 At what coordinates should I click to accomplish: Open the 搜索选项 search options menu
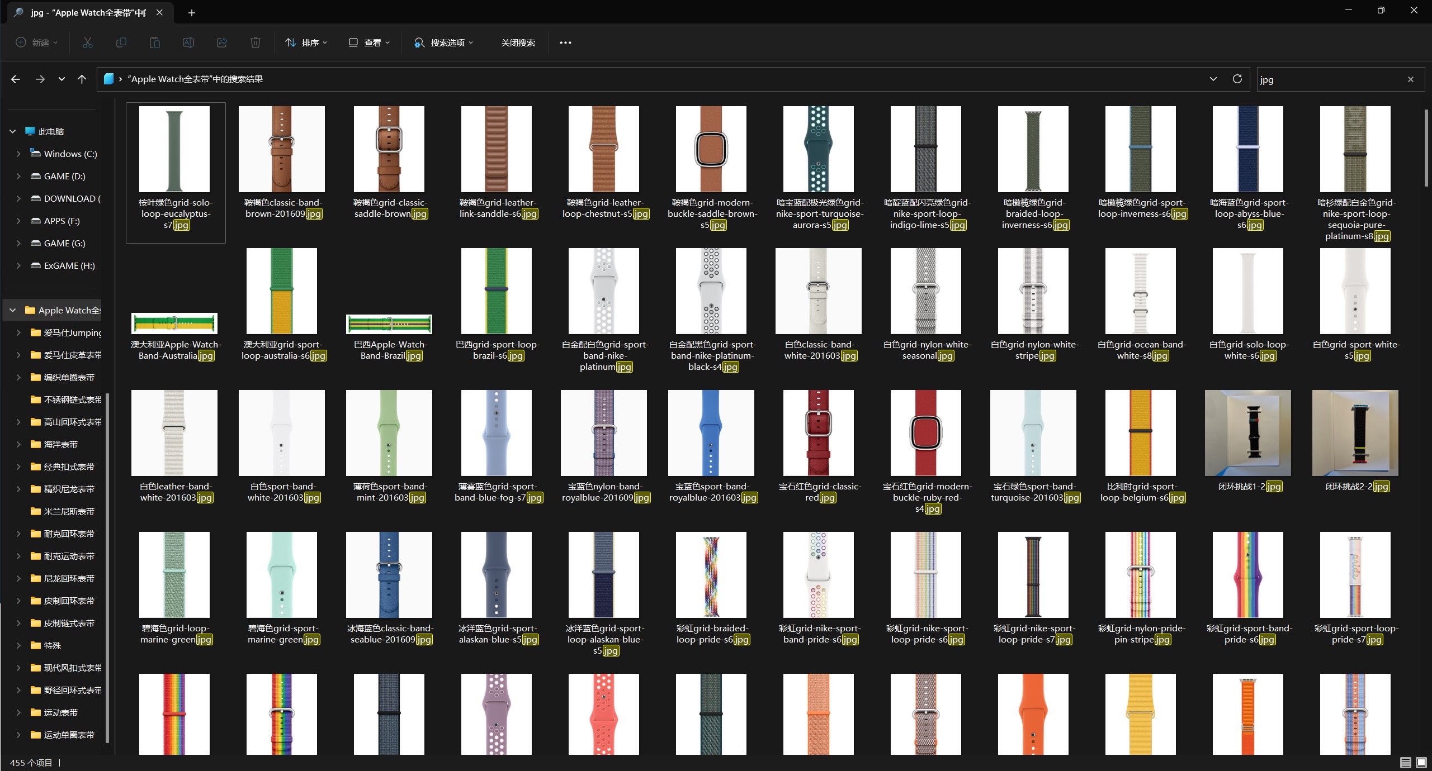[x=443, y=42]
